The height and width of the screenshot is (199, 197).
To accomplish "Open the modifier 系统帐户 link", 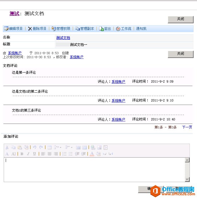I will [x=76, y=57].
